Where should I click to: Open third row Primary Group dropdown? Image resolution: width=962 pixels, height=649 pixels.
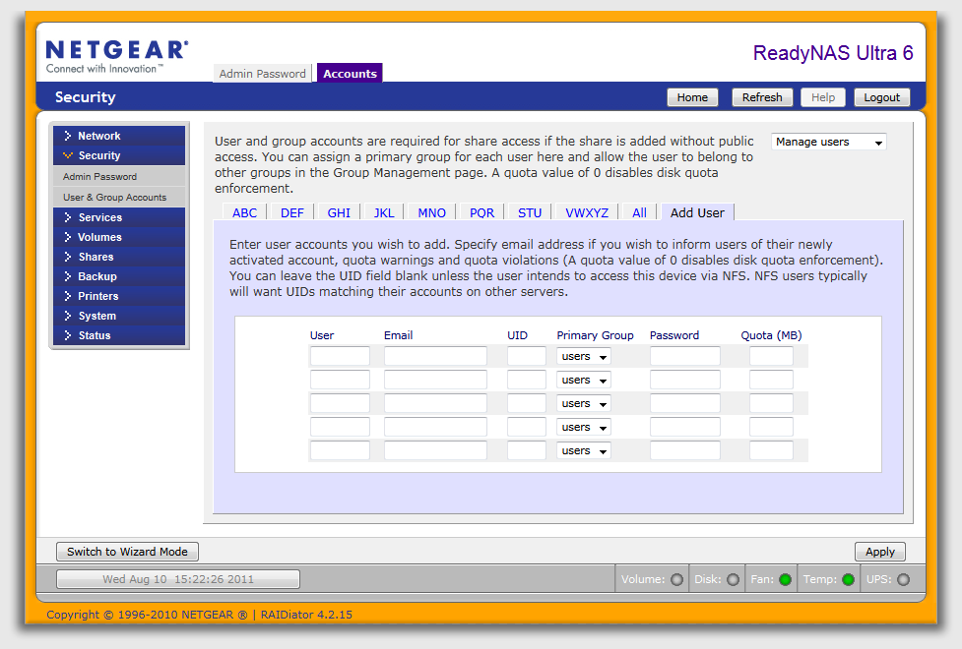coord(584,404)
